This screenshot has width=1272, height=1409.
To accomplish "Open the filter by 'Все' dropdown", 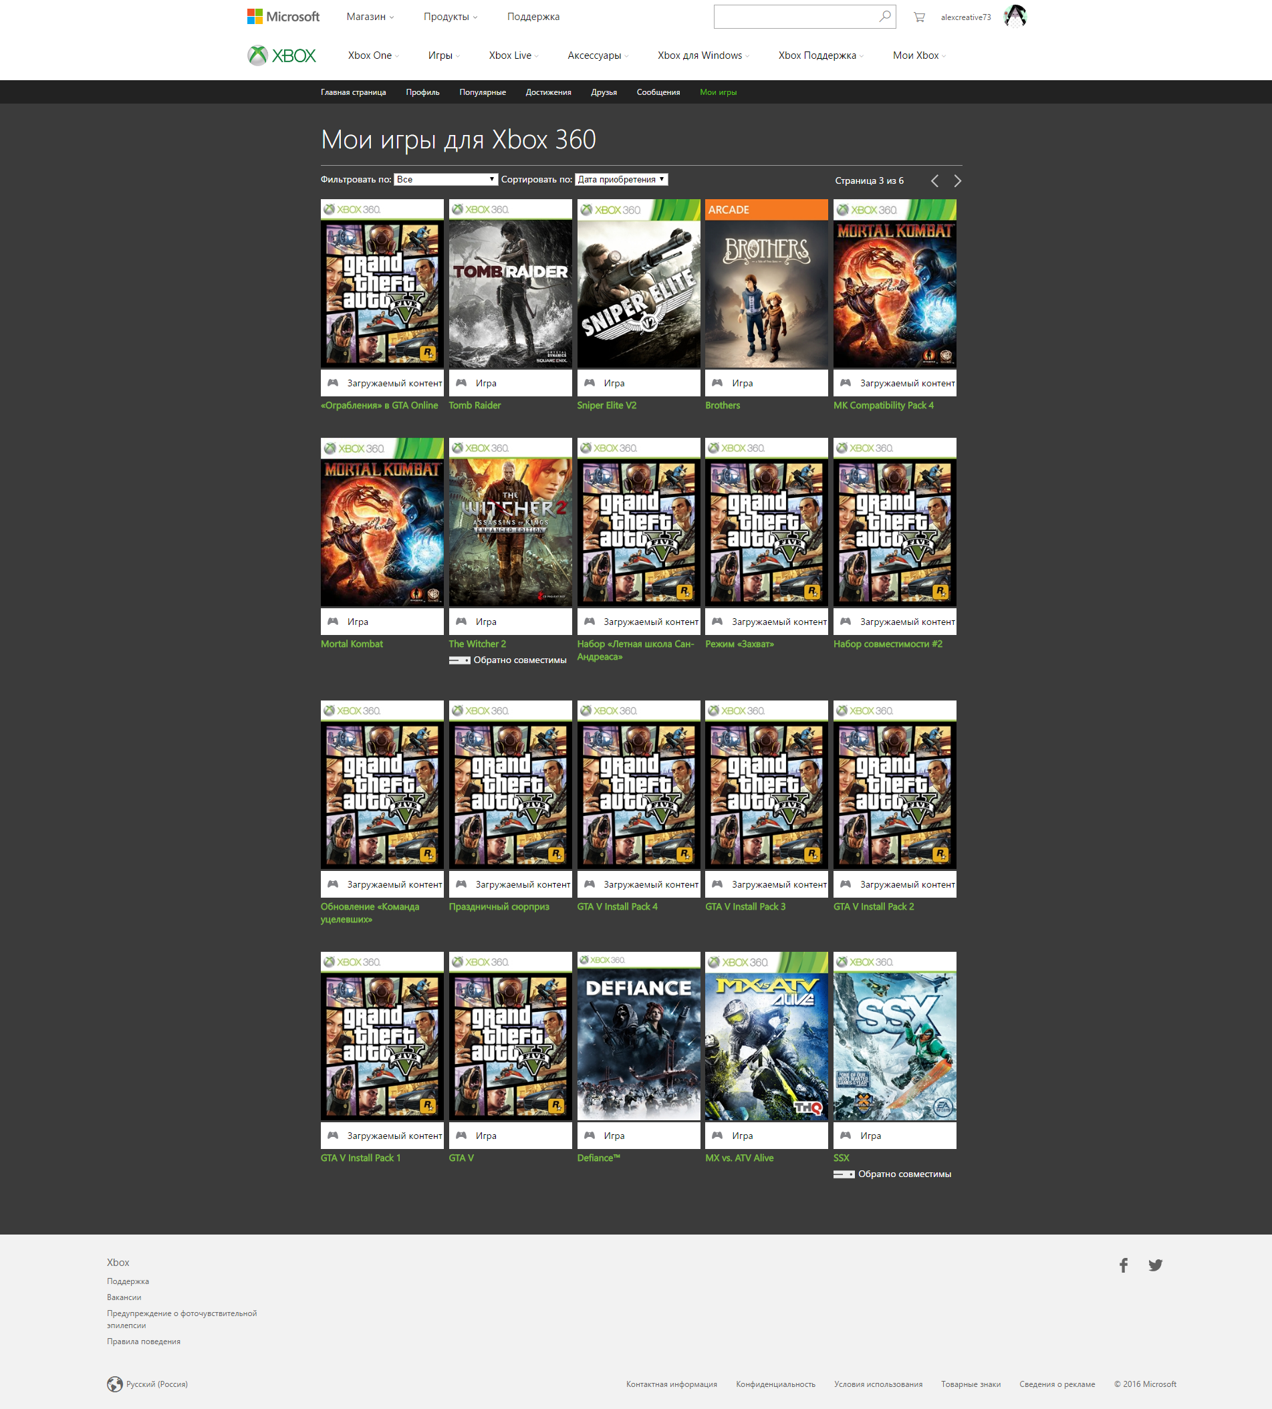I will (446, 180).
